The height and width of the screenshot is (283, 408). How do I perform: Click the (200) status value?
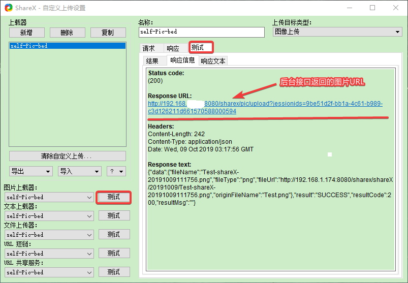coord(155,81)
